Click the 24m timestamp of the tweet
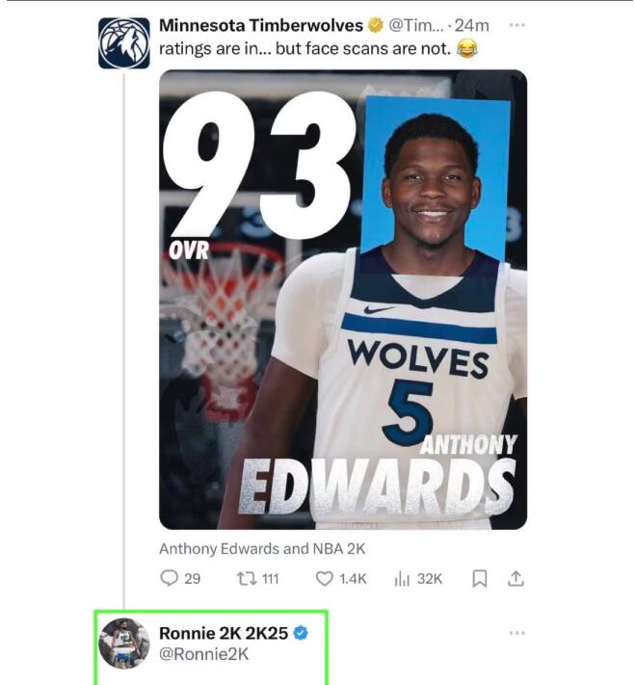The height and width of the screenshot is (685, 635). [471, 25]
